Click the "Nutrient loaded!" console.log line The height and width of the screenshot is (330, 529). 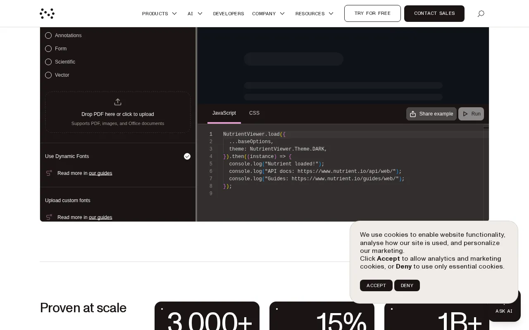click(x=276, y=164)
